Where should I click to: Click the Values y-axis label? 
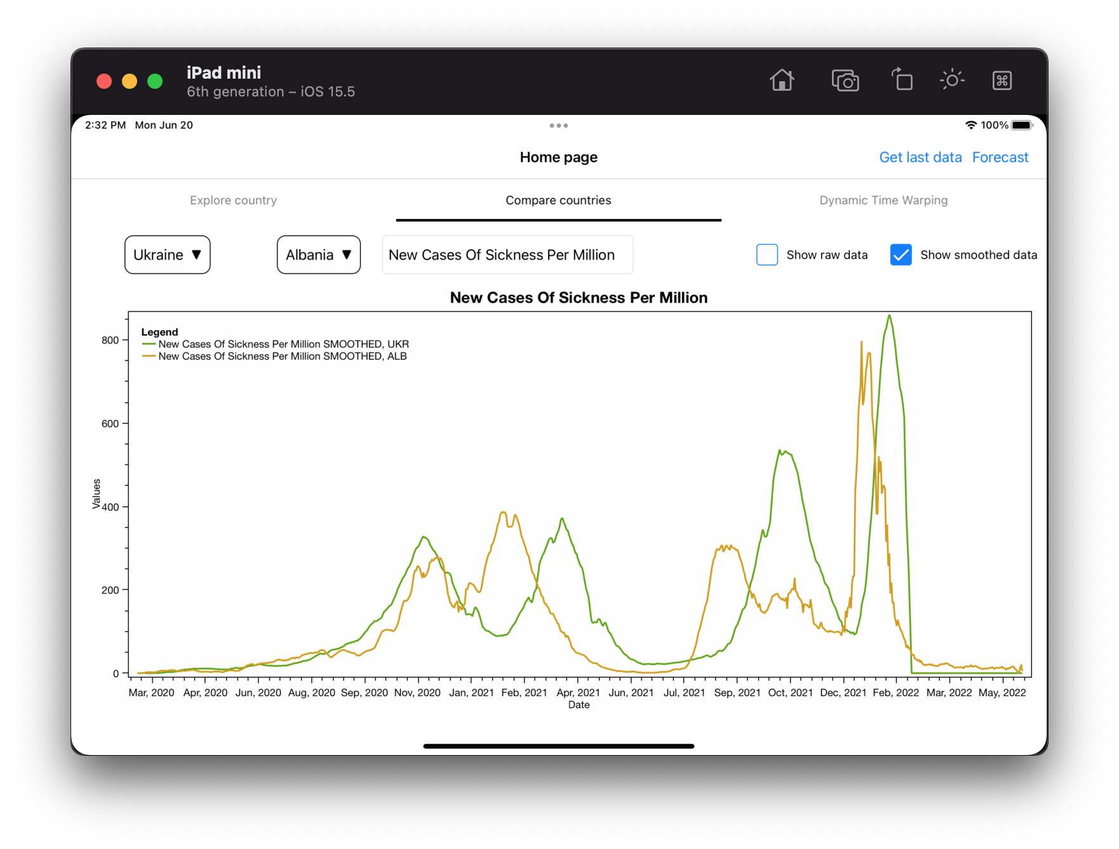[97, 494]
